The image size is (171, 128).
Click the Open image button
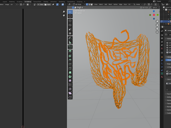tap(47, 5)
